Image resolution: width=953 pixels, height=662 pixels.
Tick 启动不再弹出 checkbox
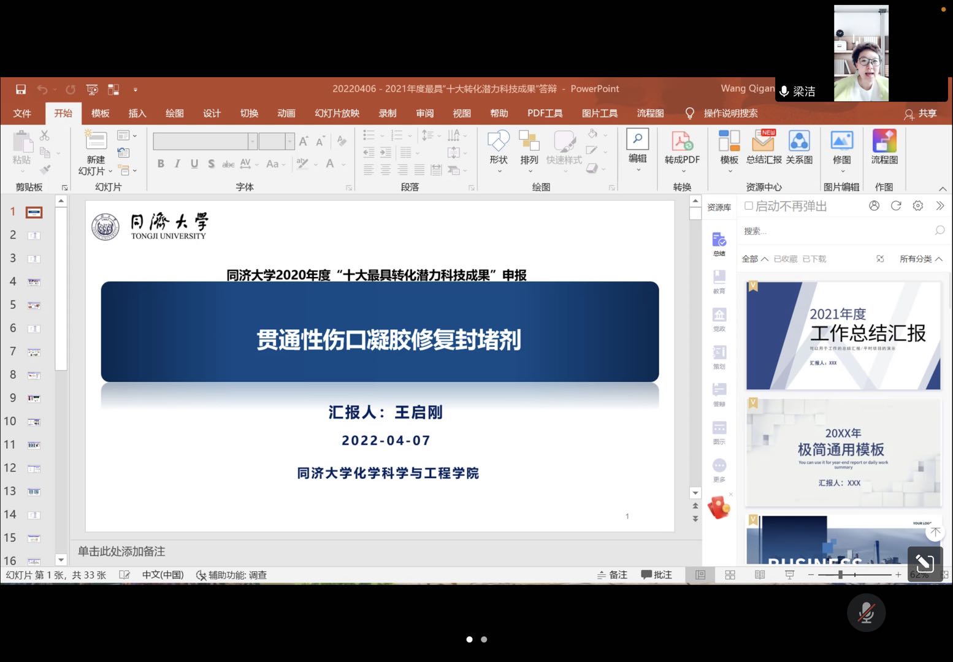coord(749,206)
